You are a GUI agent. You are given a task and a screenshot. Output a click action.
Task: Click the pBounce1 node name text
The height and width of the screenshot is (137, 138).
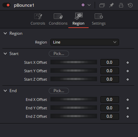24,5
